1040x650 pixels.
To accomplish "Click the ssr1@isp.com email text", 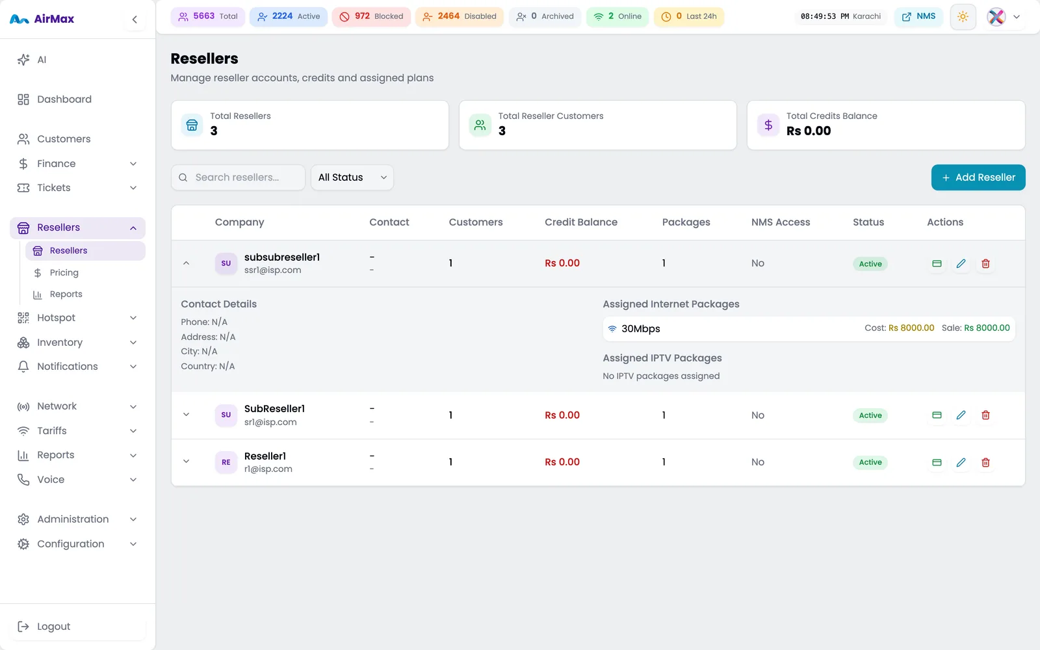I will pyautogui.click(x=272, y=270).
